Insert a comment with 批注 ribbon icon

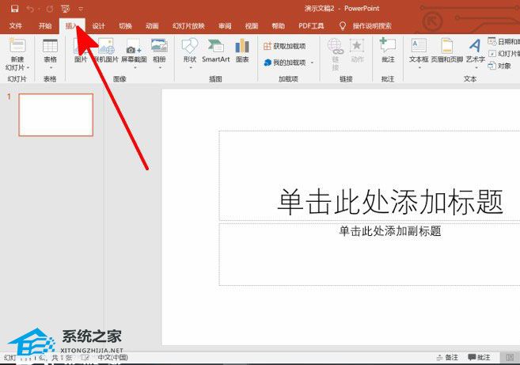(x=387, y=46)
